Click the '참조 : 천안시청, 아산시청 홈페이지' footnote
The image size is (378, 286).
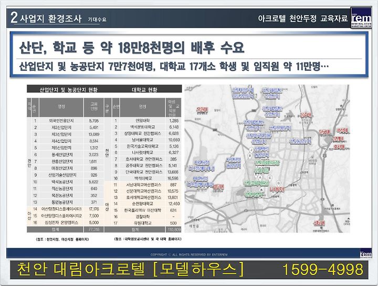pyautogui.click(x=62, y=239)
